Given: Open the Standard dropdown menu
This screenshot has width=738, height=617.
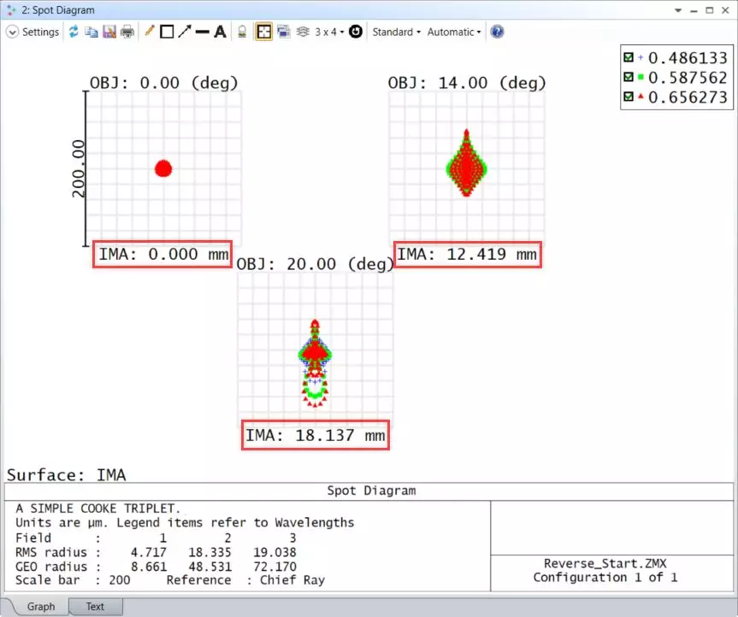Looking at the screenshot, I should (x=396, y=32).
